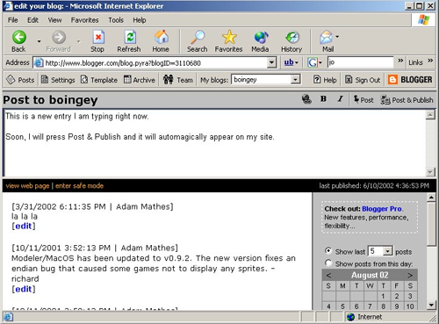Click the text editor scroll up arrow
This screenshot has width=439, height=324.
pyautogui.click(x=430, y=115)
